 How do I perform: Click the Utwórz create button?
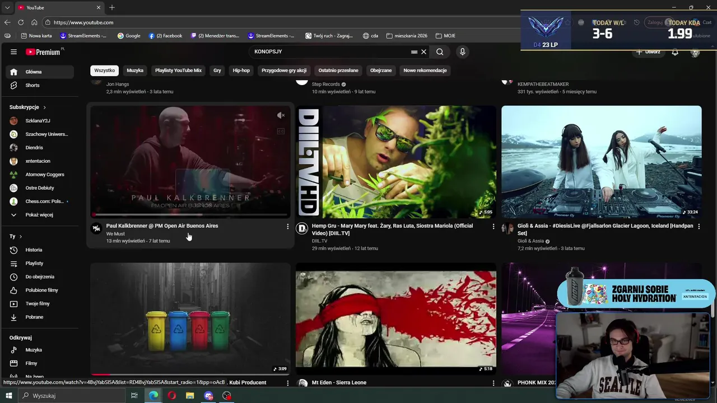point(648,52)
